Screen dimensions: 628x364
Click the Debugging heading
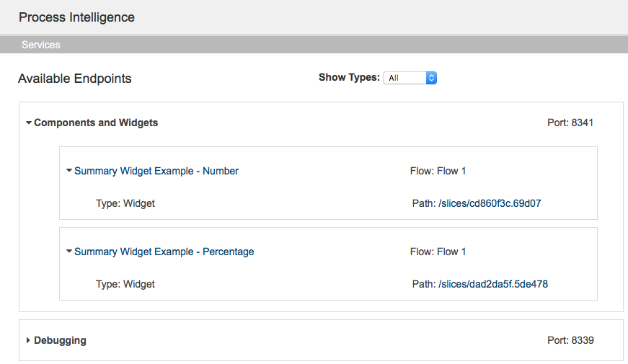point(60,340)
